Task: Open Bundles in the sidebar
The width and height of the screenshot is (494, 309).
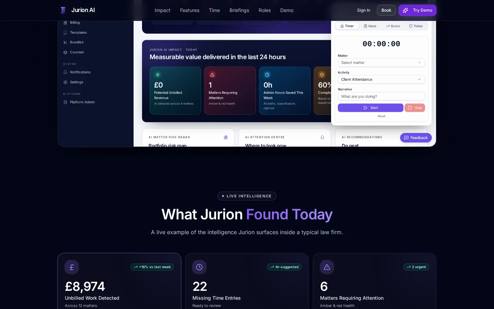Action: tap(77, 43)
